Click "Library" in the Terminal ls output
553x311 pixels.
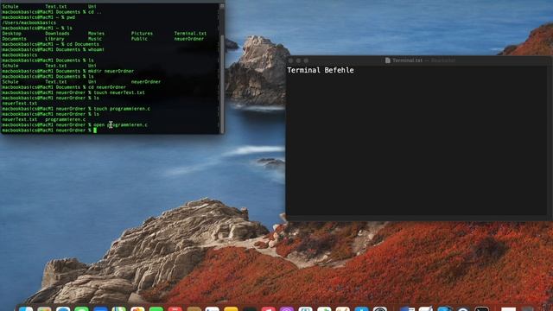pos(54,39)
